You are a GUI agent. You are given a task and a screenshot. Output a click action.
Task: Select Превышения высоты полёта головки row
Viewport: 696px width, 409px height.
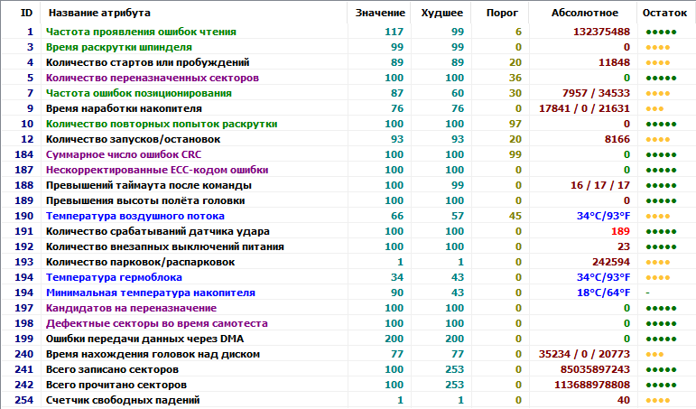348,200
